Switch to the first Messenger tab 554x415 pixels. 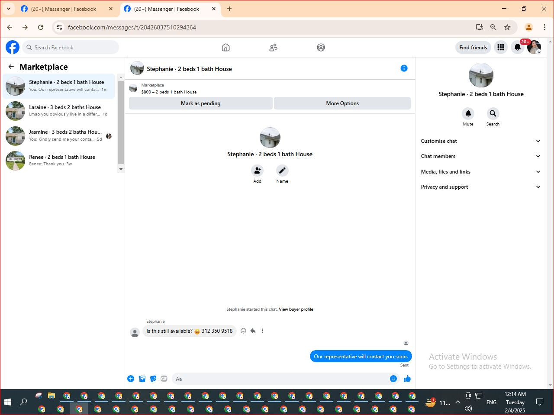click(66, 9)
